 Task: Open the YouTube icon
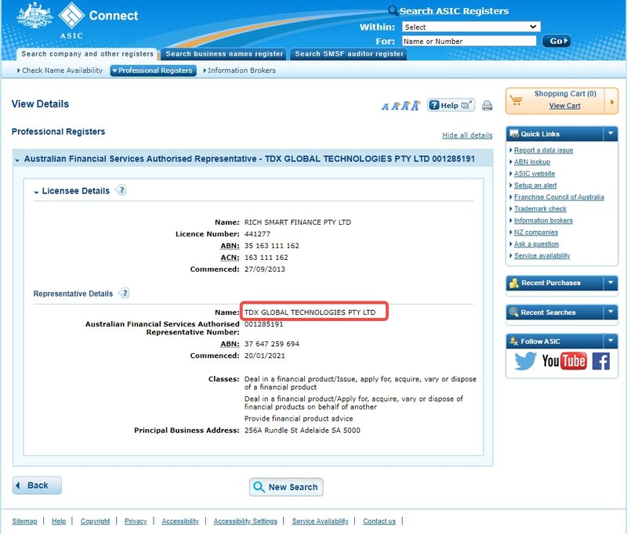564,361
